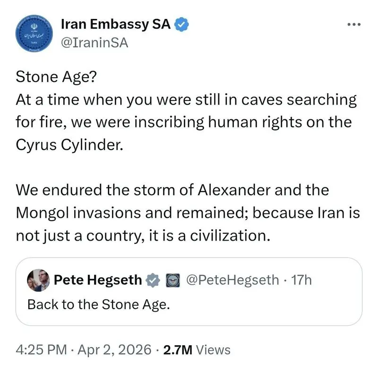Viewport: 378px width, 367px height.
Task: Open the three-dot more options menu
Action: (353, 25)
